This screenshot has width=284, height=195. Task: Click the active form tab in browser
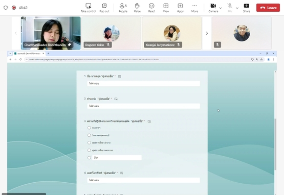click(x=29, y=53)
